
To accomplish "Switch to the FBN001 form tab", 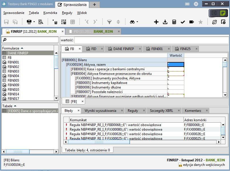I will tap(157, 49).
